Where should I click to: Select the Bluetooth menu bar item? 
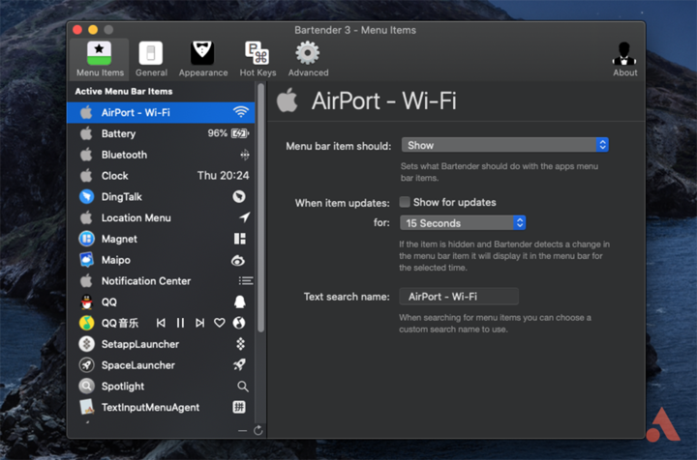(124, 155)
